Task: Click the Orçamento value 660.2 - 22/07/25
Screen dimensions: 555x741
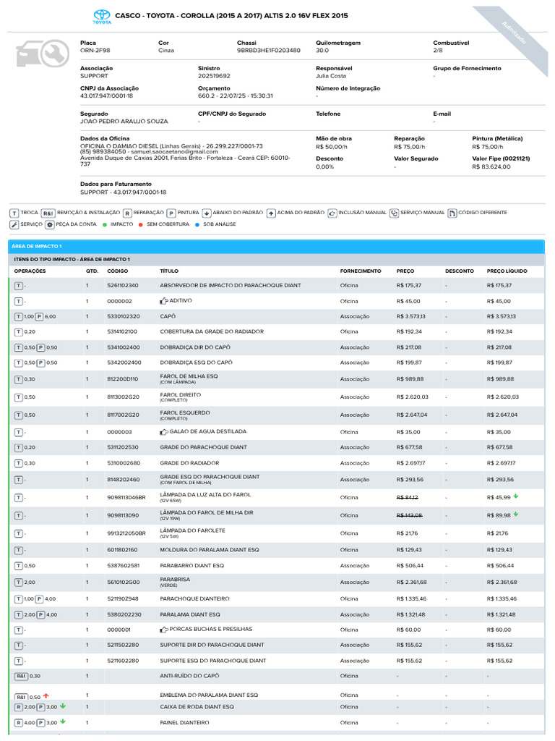Action: [236, 96]
